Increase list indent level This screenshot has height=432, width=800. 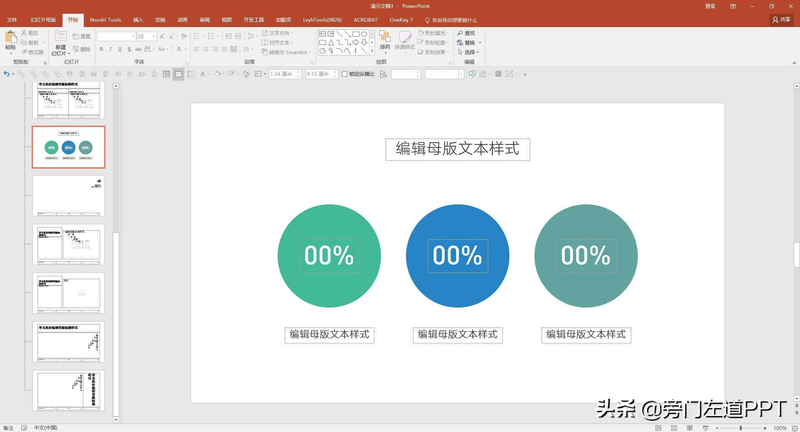pos(238,36)
